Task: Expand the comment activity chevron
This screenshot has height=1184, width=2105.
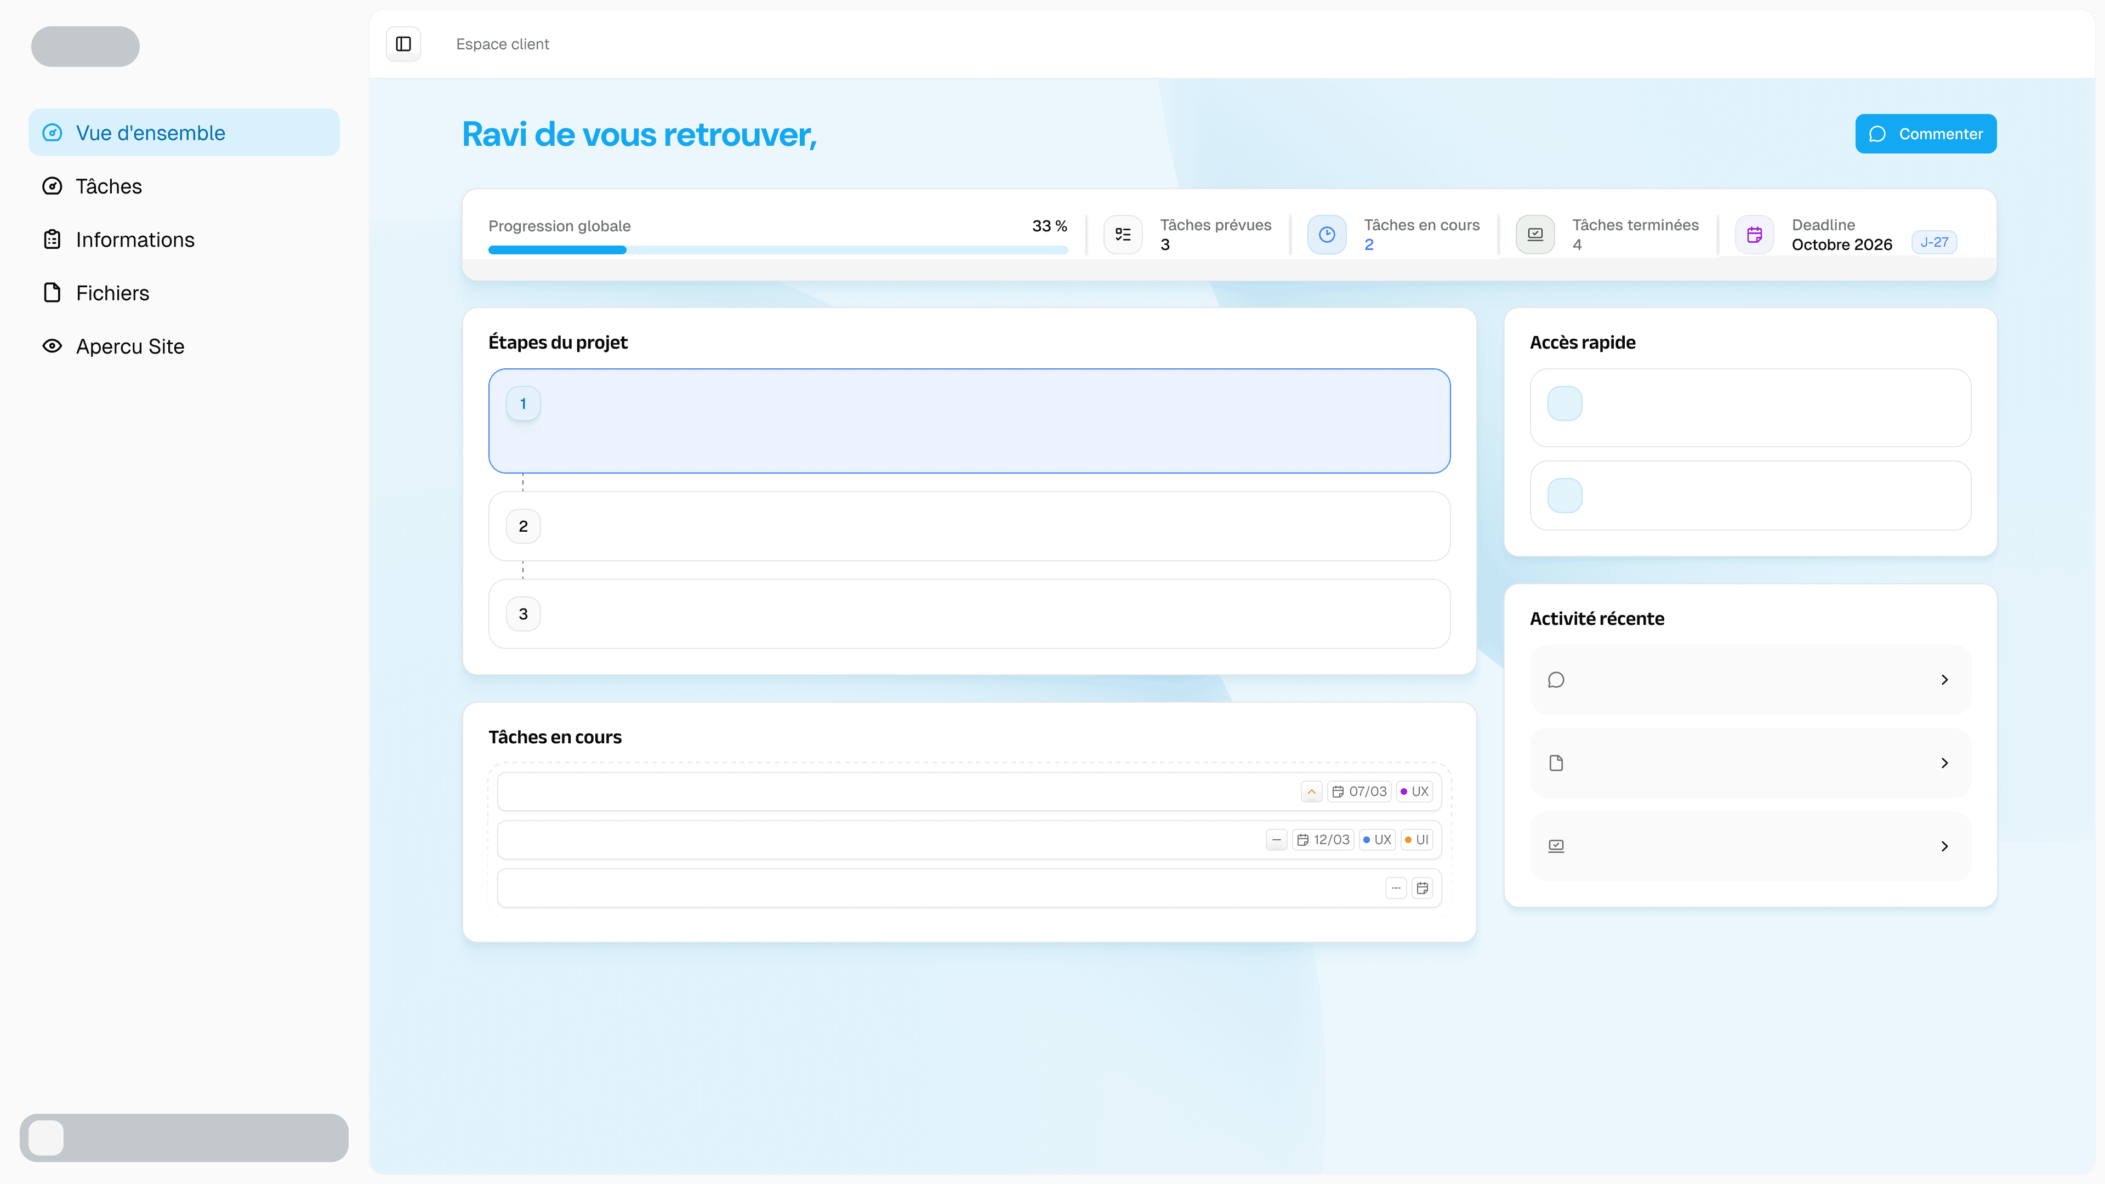Action: pos(1944,680)
